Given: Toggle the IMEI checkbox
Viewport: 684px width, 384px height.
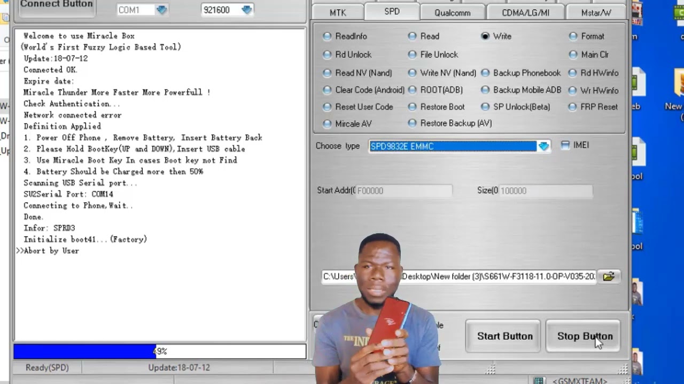Looking at the screenshot, I should (565, 145).
